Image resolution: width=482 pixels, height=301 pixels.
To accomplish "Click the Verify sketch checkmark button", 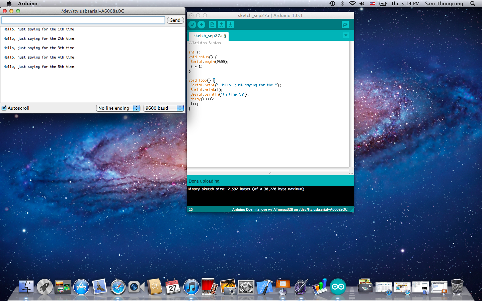I will pyautogui.click(x=192, y=25).
